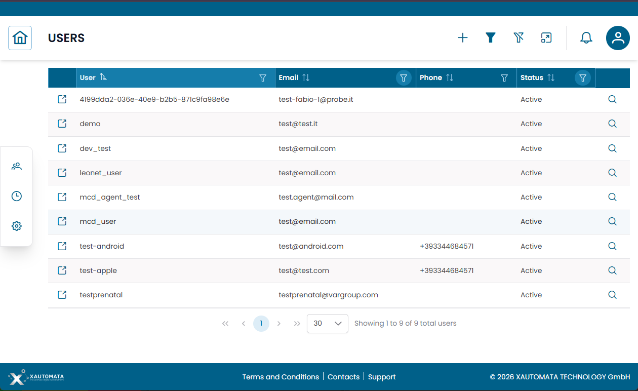The height and width of the screenshot is (391, 638).
Task: Open the user profile avatar menu
Action: (618, 38)
